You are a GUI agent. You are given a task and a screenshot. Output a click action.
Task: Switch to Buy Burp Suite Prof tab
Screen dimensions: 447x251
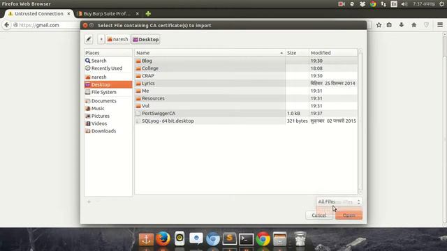(x=107, y=14)
